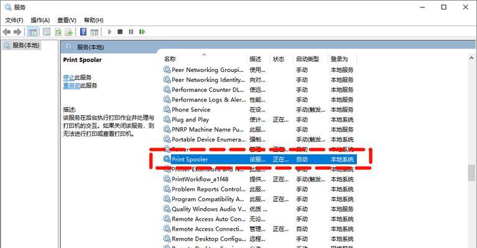Viewport: 477px width, 248px height.
Task: Toggle the show/hide console tree icon
Action: pyautogui.click(x=32, y=32)
